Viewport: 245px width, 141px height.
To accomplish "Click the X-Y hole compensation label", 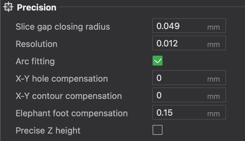I will coord(62,79).
